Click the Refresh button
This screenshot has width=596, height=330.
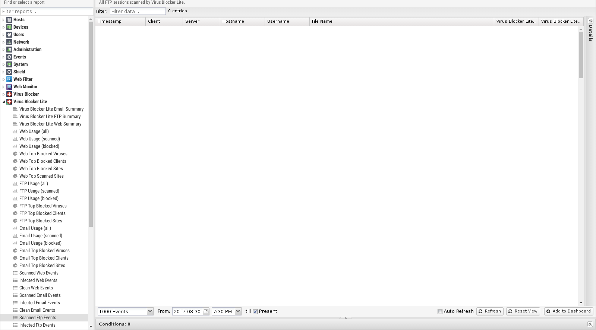tap(490, 311)
